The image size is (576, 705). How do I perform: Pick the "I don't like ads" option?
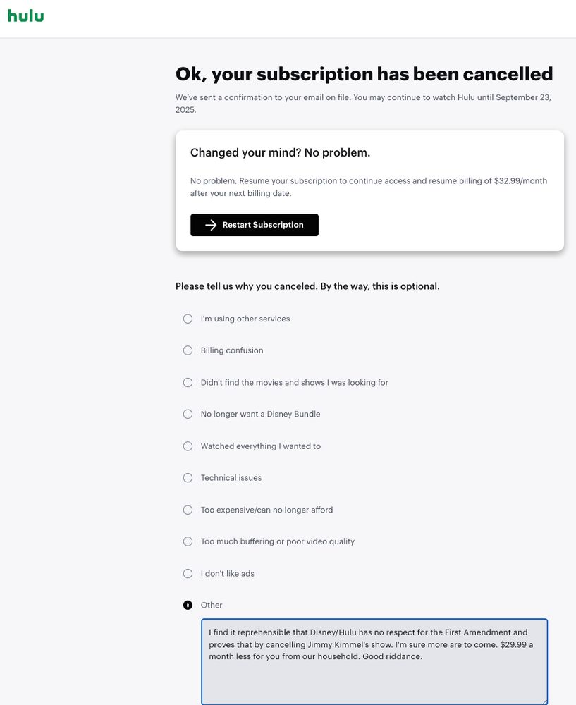188,573
